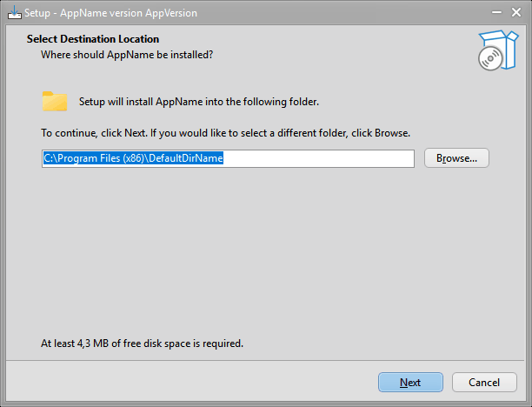
Task: Click the Setup installer icon in title bar
Action: [x=13, y=14]
